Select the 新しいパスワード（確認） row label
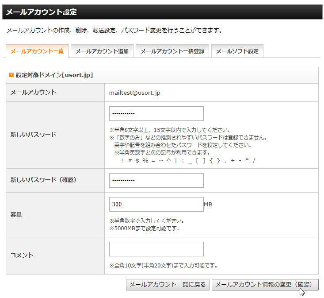Screen dimensions: 324x298 [43, 180]
